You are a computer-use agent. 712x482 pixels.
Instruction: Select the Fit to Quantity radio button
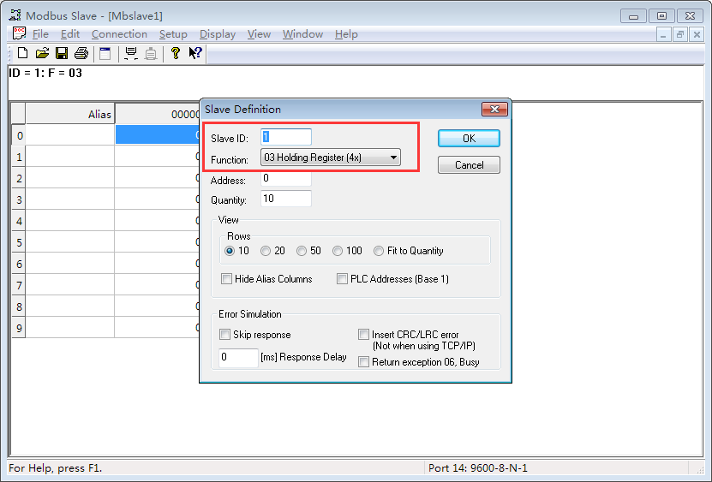[x=379, y=251]
